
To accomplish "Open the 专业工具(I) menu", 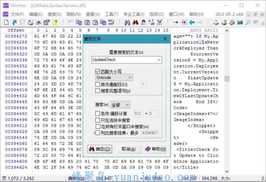I will point(134,14).
